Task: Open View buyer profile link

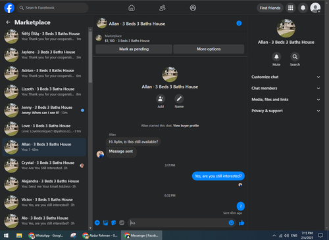Action: [x=186, y=126]
